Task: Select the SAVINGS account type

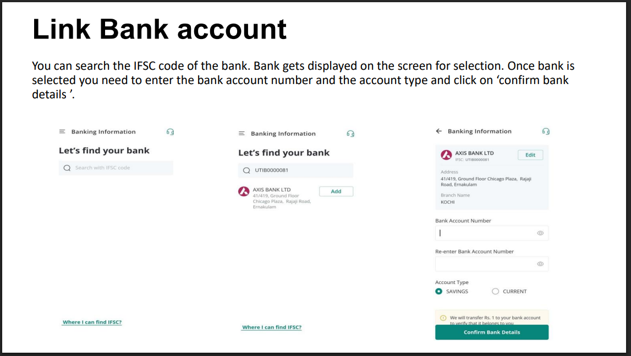Action: (438, 291)
